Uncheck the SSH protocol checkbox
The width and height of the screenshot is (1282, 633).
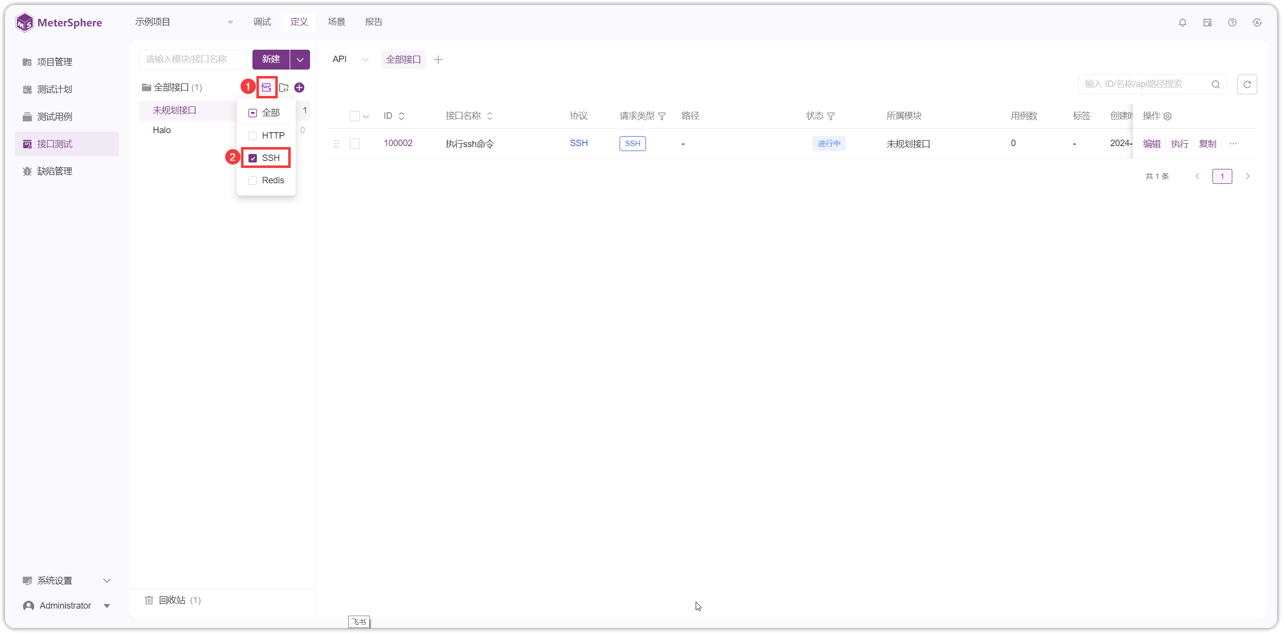pos(253,158)
